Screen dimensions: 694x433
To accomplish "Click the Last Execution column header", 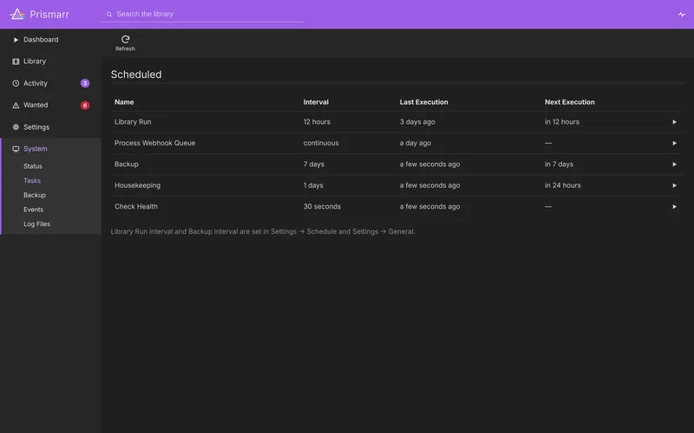I will (x=424, y=102).
